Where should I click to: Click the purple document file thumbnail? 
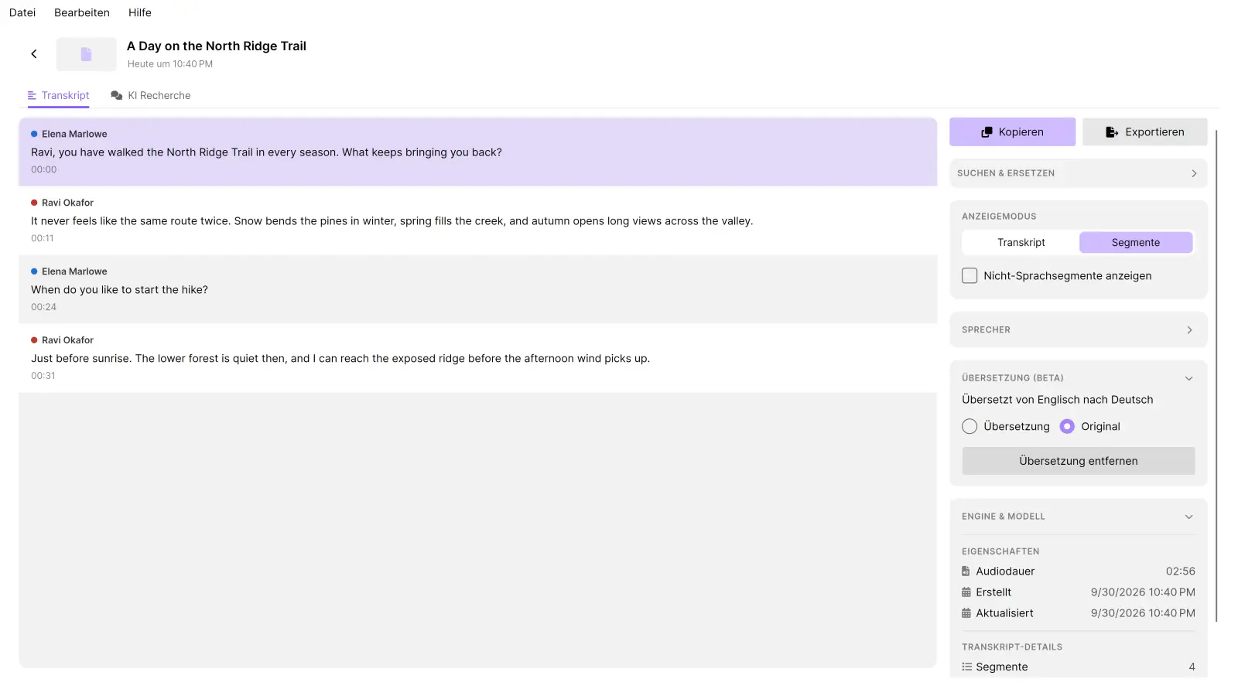coord(86,54)
